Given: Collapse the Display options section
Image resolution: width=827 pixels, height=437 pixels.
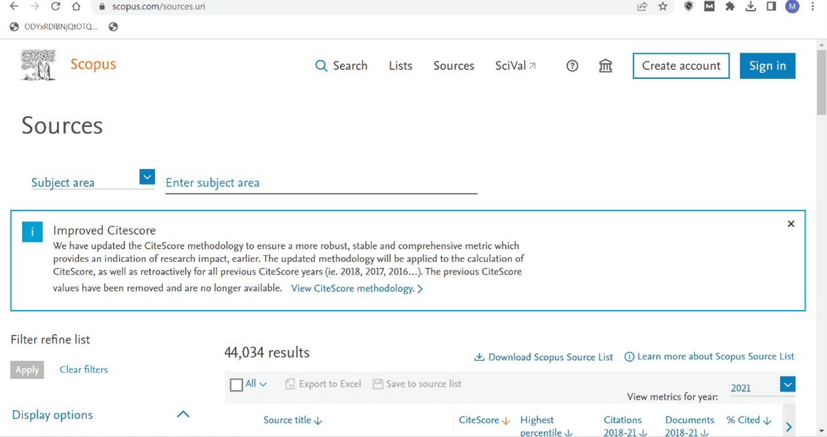Looking at the screenshot, I should [183, 414].
